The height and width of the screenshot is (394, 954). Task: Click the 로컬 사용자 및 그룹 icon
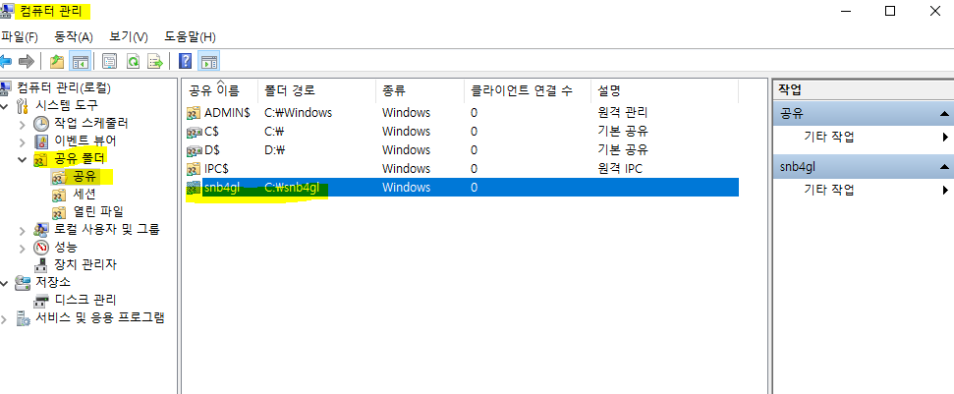click(x=40, y=229)
